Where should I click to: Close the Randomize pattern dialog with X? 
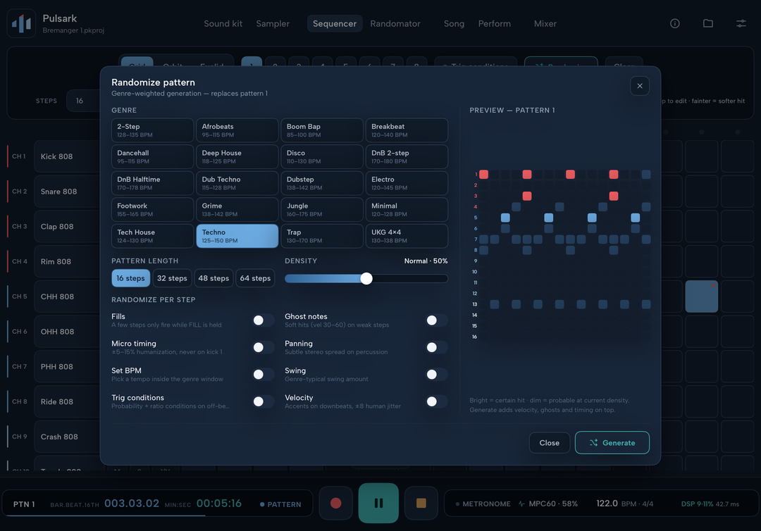(640, 86)
